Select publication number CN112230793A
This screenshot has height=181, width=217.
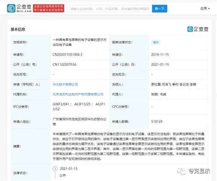tap(64, 64)
